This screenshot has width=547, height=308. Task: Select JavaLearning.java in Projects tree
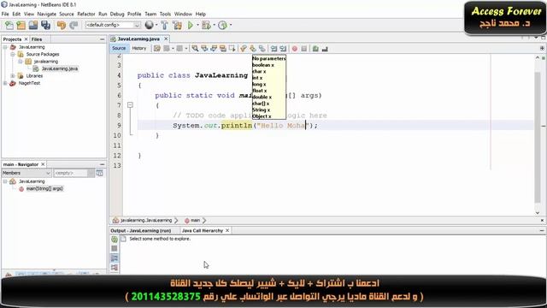60,68
